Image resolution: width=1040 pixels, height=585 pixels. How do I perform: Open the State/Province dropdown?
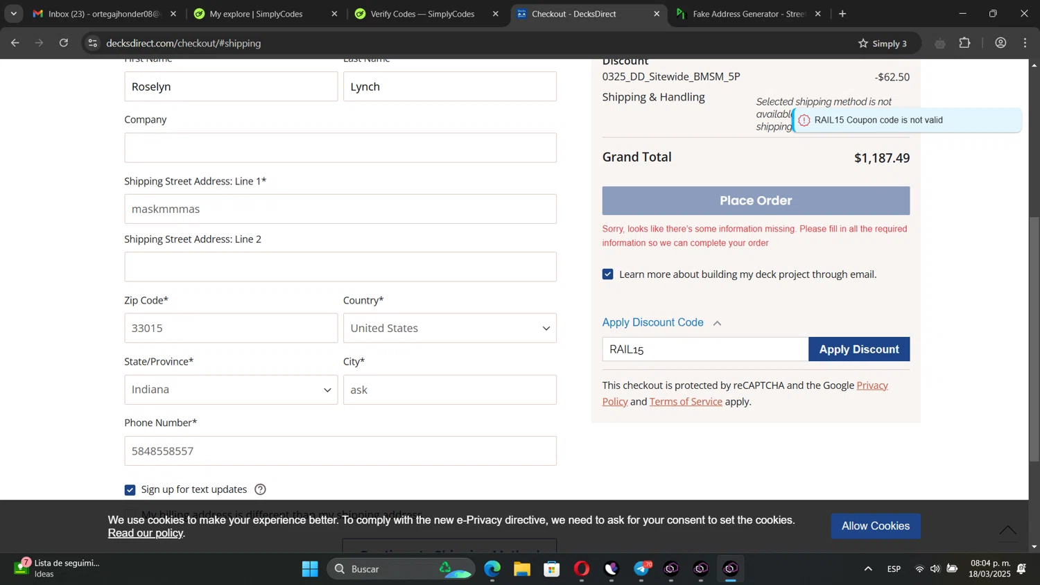[x=231, y=390]
